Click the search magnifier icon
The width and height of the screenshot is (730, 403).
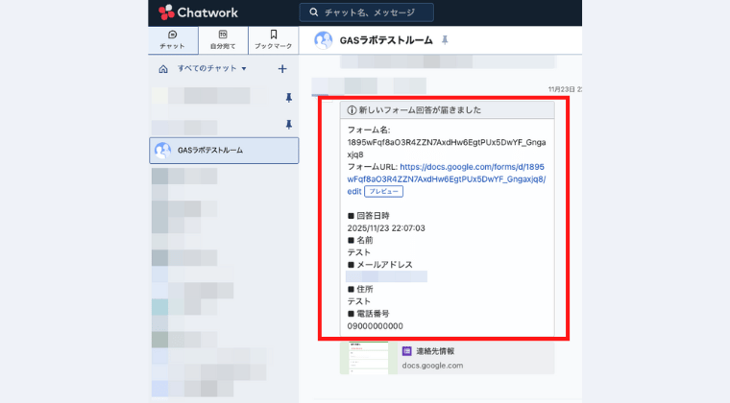[x=314, y=12]
